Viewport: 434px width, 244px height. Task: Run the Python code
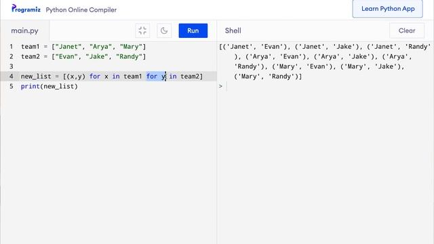(x=193, y=30)
